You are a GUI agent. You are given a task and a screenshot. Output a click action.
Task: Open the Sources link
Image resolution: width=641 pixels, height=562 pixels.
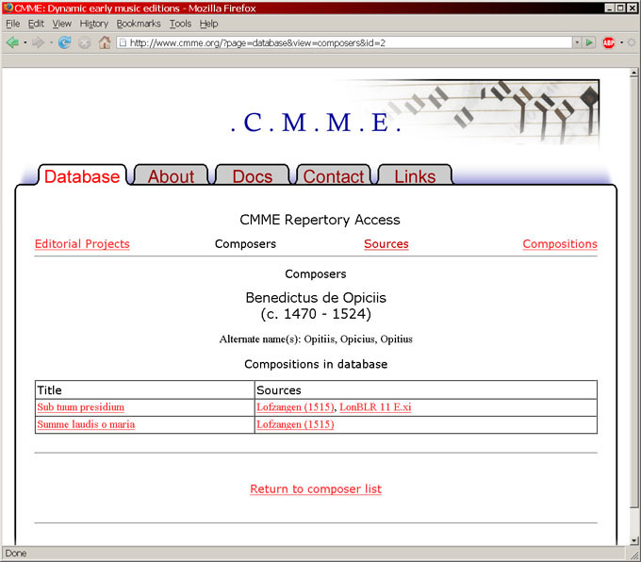click(386, 244)
